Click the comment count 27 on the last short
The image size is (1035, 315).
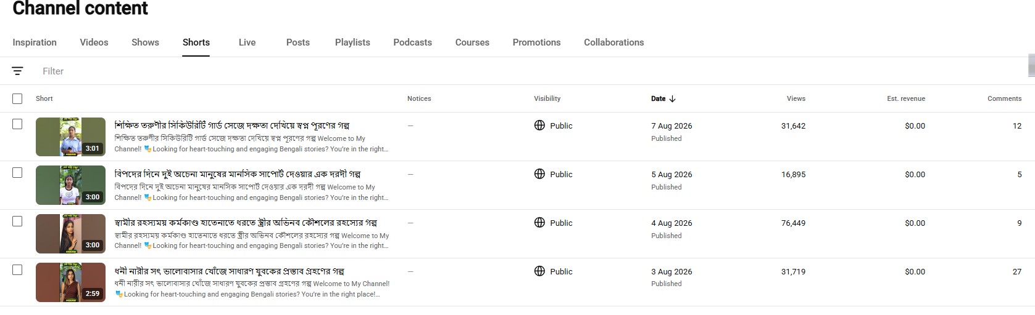click(1016, 271)
